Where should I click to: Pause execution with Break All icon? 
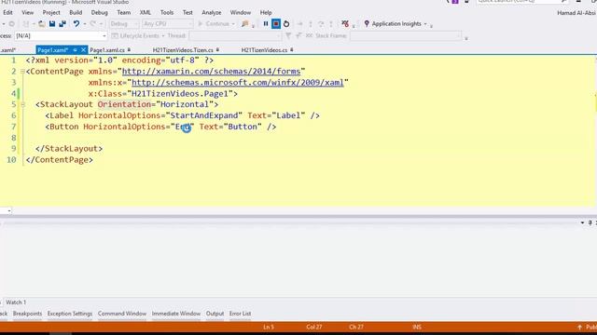[266, 24]
